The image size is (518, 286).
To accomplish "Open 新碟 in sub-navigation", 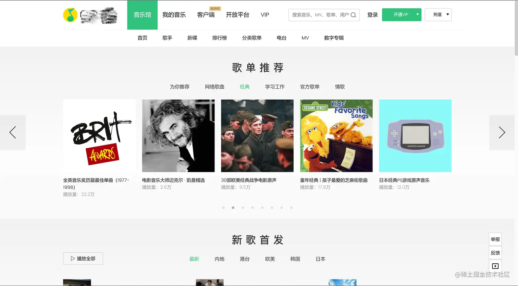I will coord(192,38).
